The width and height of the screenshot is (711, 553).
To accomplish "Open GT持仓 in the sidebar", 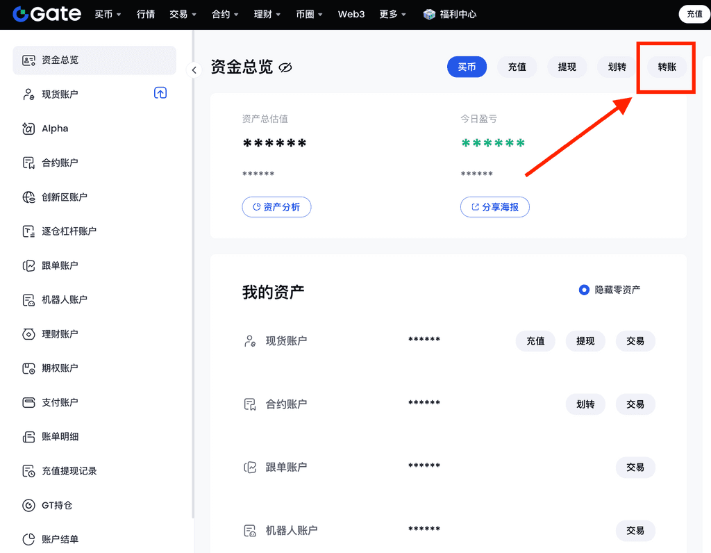I will 57,505.
